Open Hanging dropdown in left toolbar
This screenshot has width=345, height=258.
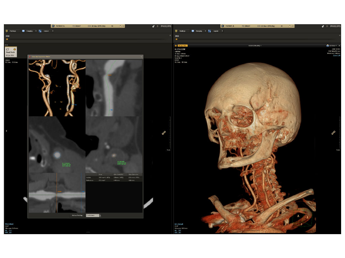(29, 31)
